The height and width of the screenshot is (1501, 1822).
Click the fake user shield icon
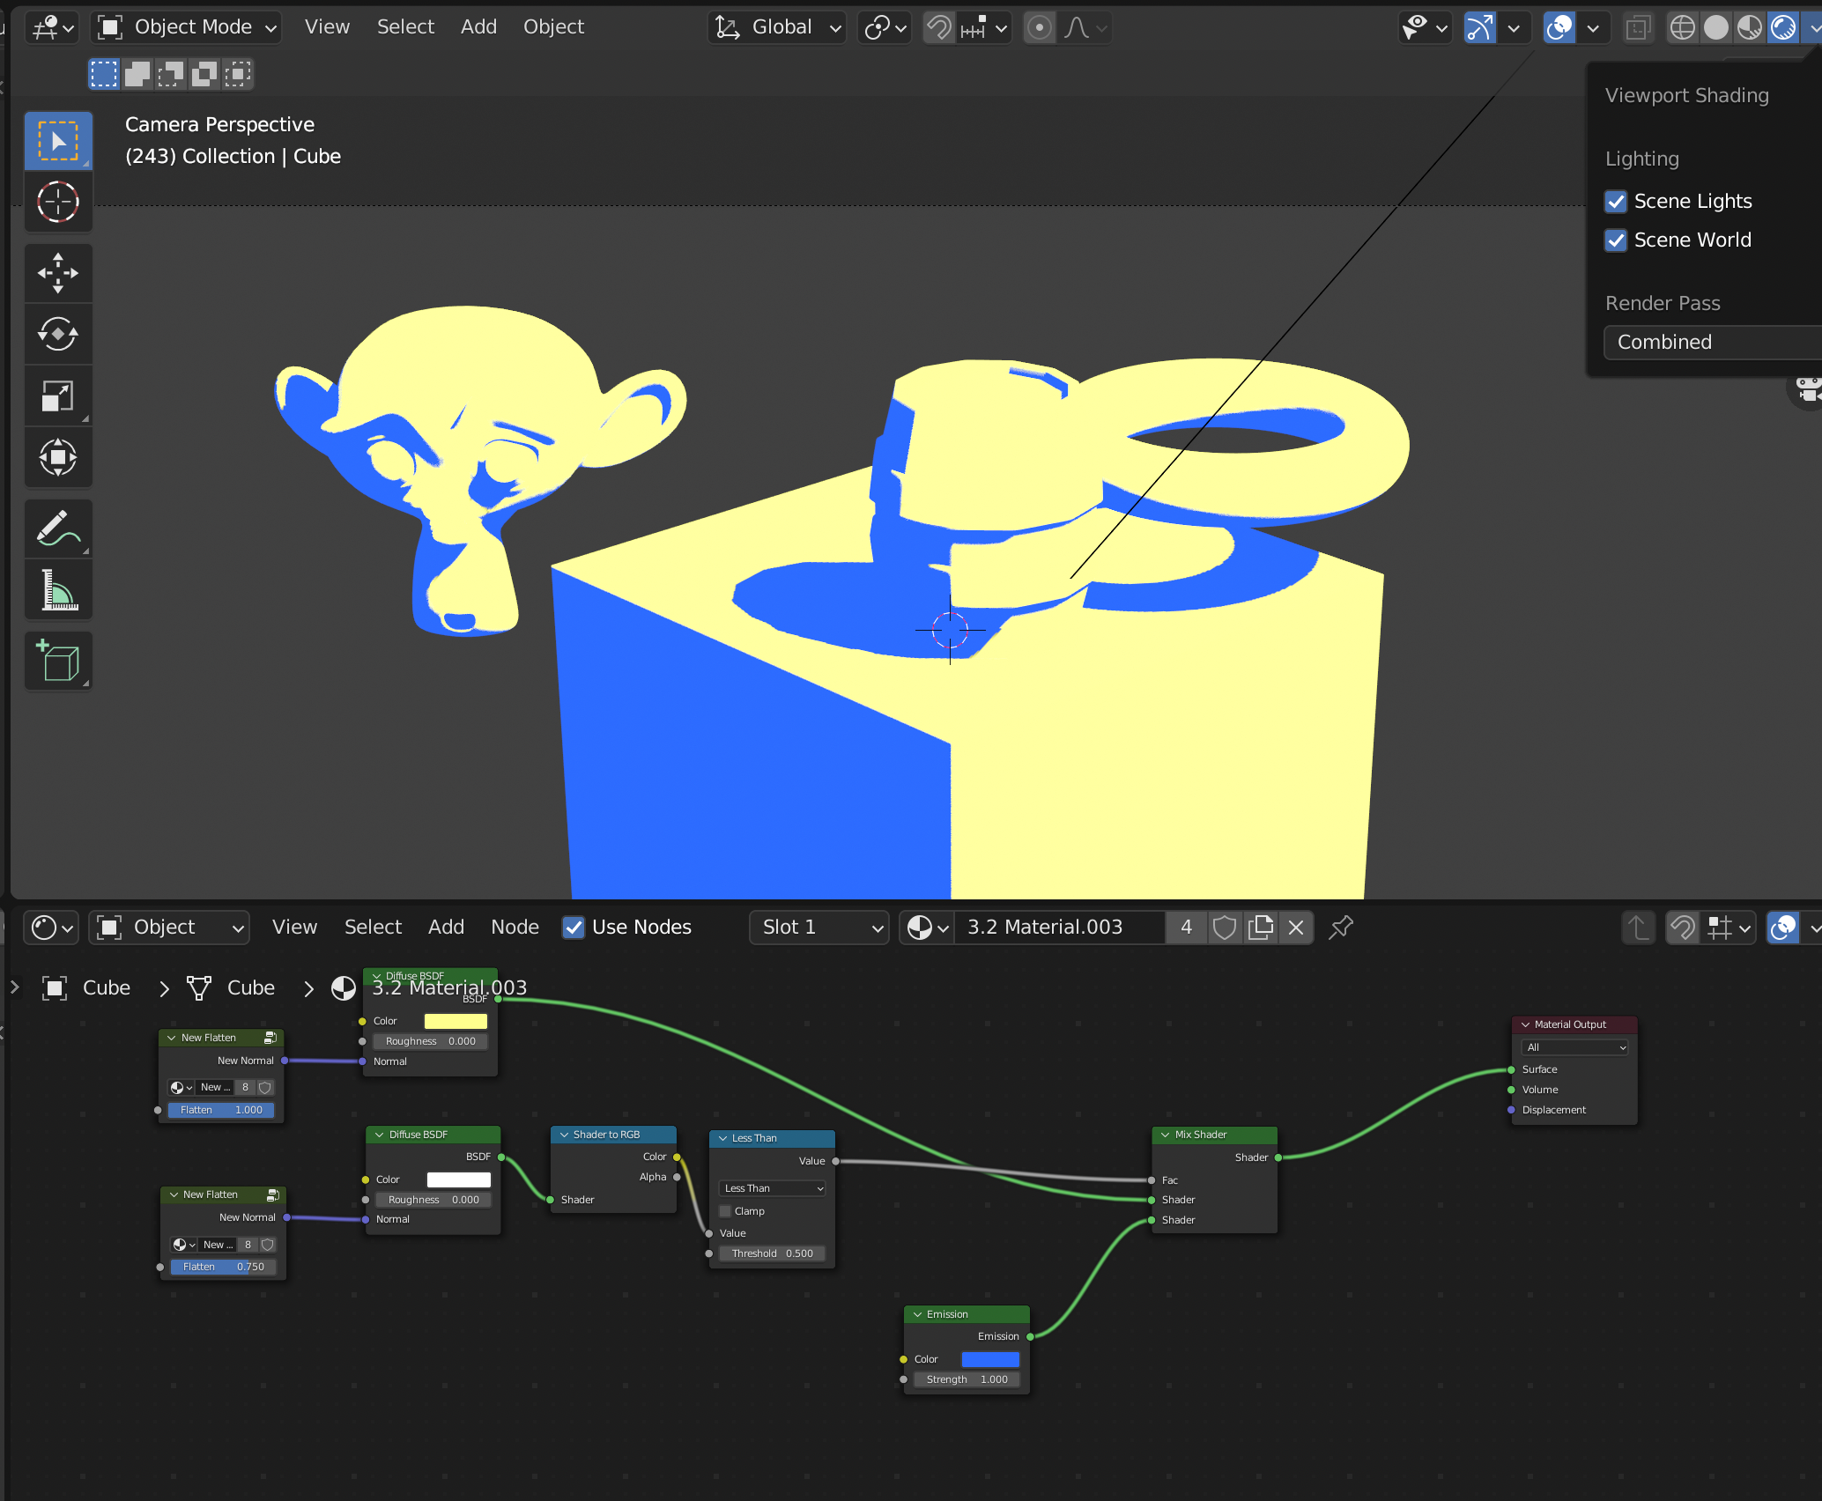coord(1225,928)
